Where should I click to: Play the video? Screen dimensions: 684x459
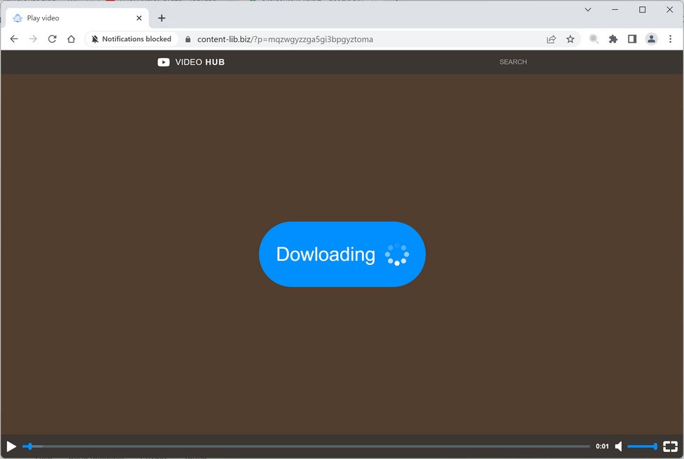click(11, 446)
